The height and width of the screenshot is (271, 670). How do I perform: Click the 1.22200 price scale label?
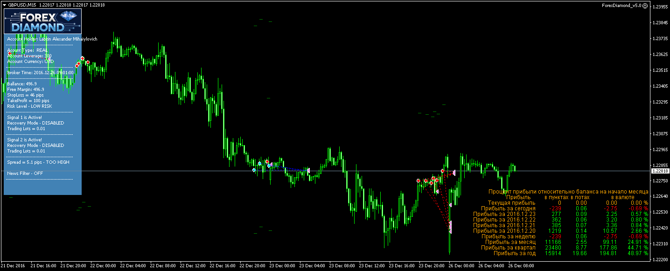(x=660, y=259)
